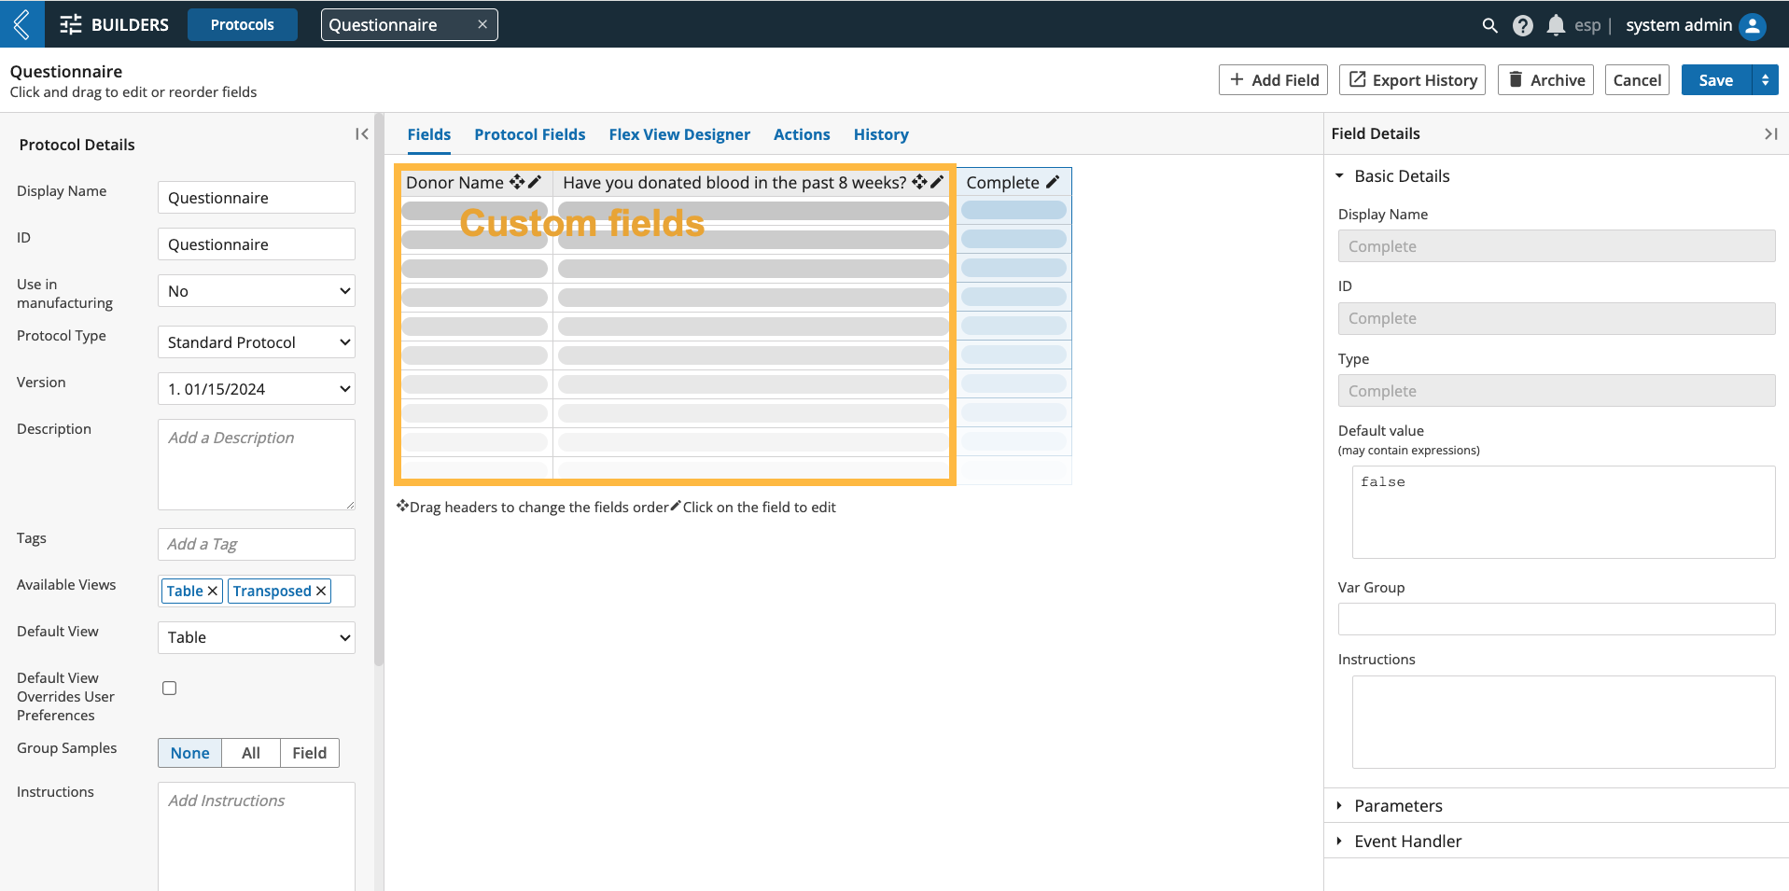Click the Default value false box
The image size is (1789, 891).
(1563, 512)
